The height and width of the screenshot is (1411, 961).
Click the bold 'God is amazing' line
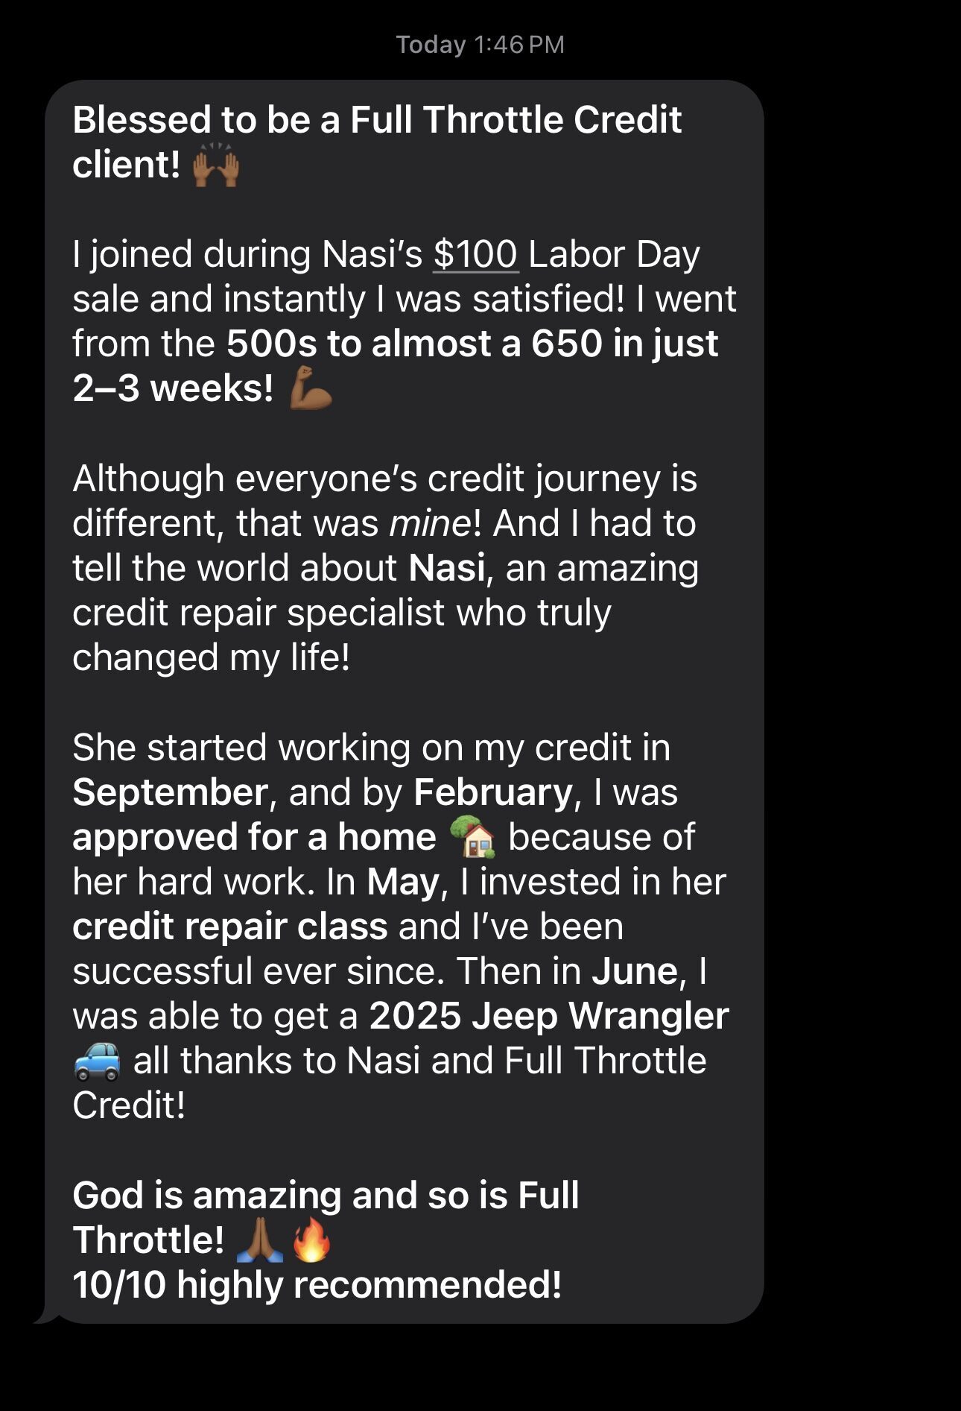click(x=326, y=1196)
